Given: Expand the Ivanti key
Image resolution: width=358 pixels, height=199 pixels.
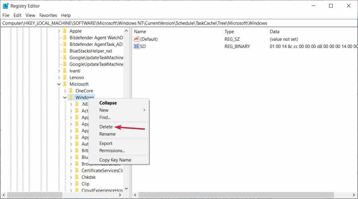Looking at the screenshot, I should pyautogui.click(x=59, y=71).
